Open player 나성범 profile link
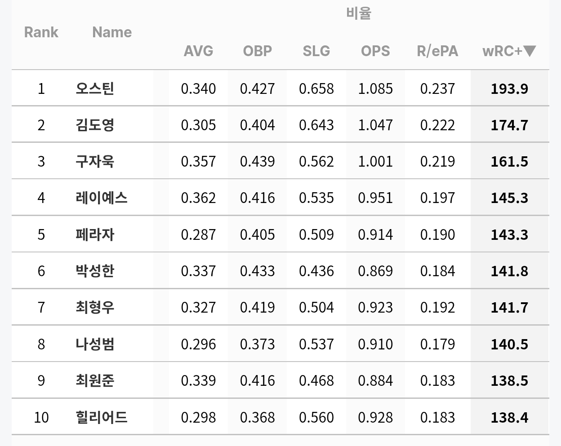Viewport: 561px width, 446px height. [95, 344]
